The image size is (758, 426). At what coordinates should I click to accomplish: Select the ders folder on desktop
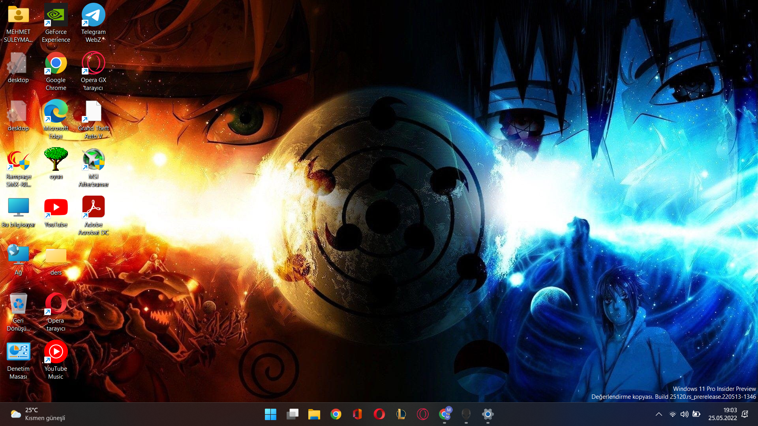pos(56,256)
